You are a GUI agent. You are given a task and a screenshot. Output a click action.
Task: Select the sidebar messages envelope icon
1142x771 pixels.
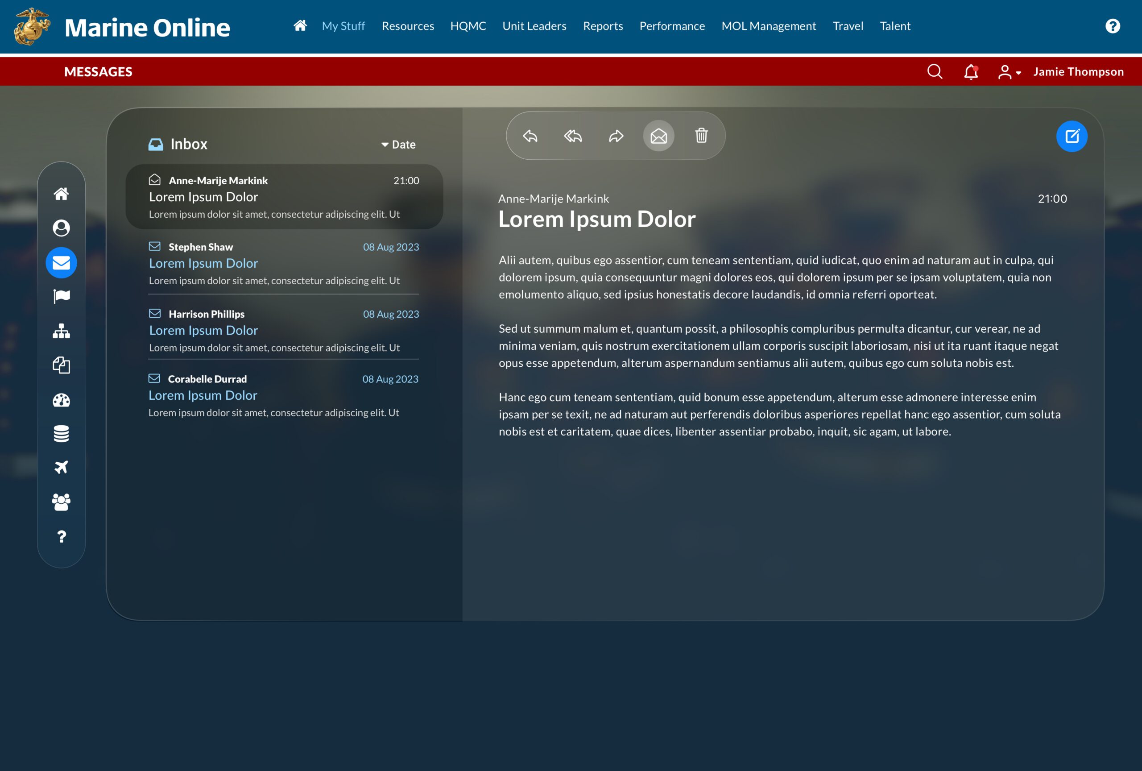tap(62, 263)
